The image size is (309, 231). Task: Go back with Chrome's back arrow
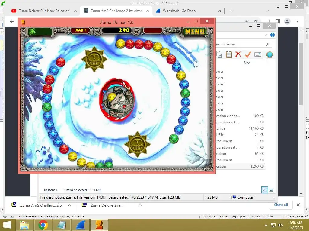[x=12, y=21]
